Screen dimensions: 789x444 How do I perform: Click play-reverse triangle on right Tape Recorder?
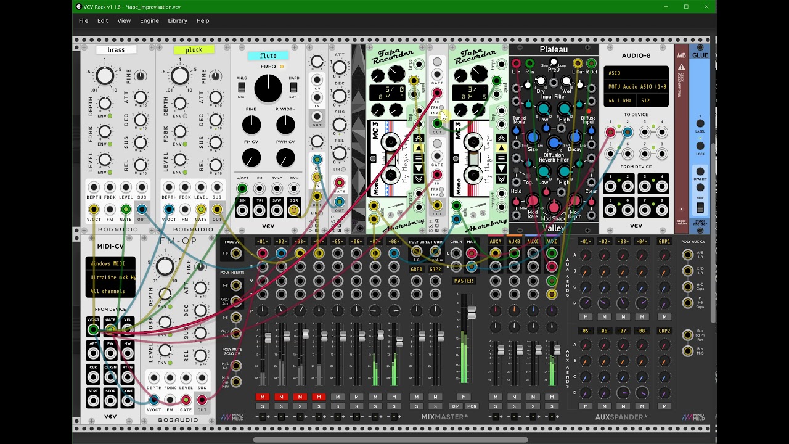click(501, 168)
